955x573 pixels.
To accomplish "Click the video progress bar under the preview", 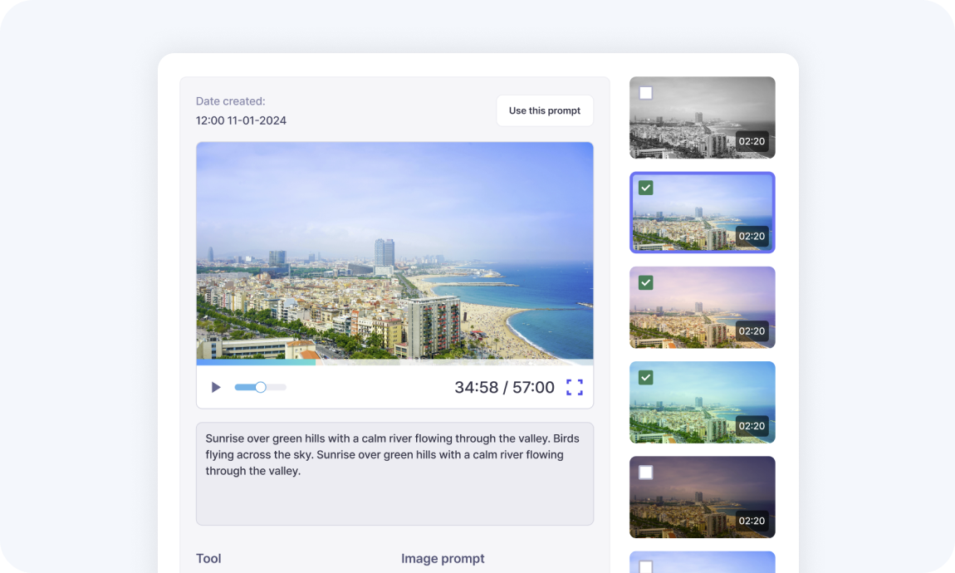I will pos(394,362).
